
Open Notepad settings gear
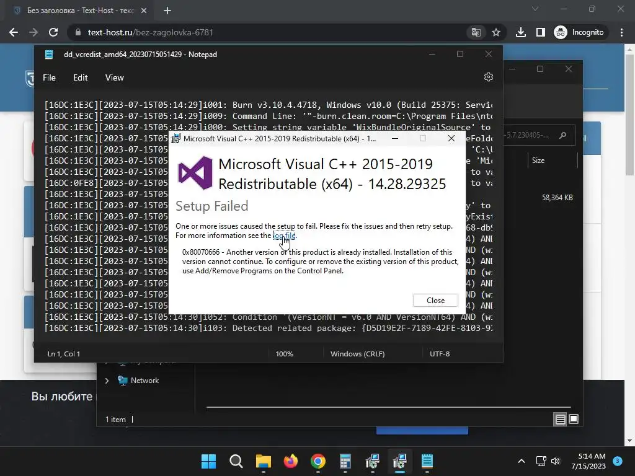coord(489,77)
